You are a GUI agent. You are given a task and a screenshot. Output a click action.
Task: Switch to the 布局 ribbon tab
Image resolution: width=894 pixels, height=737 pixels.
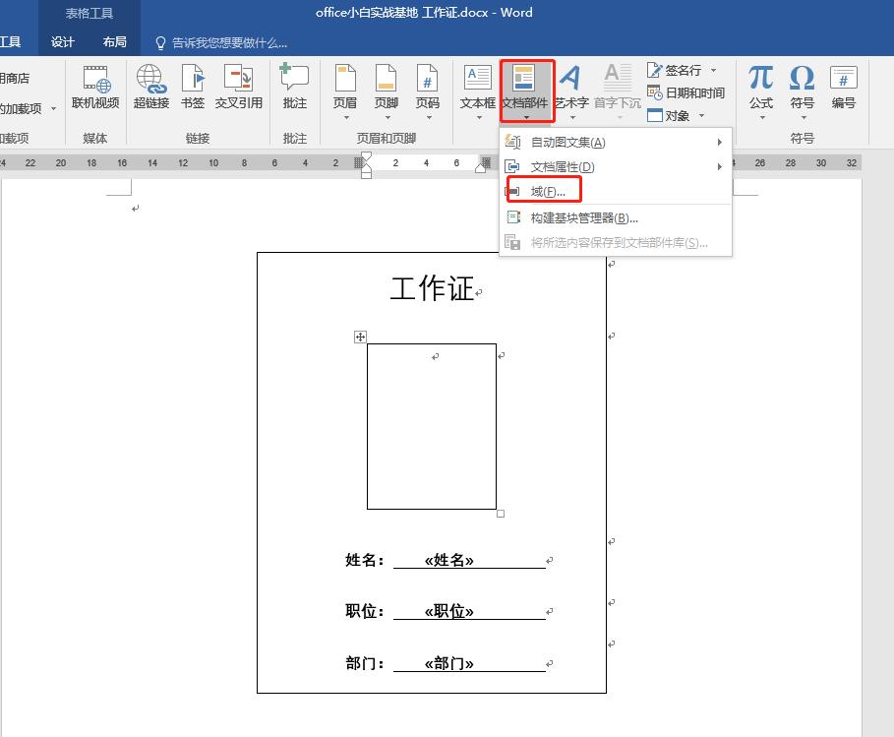click(115, 41)
